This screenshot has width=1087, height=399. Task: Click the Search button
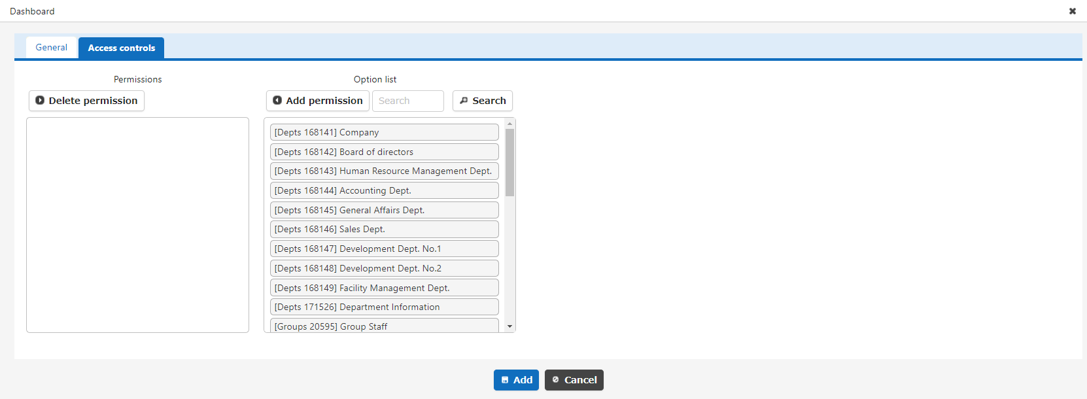pyautogui.click(x=483, y=101)
